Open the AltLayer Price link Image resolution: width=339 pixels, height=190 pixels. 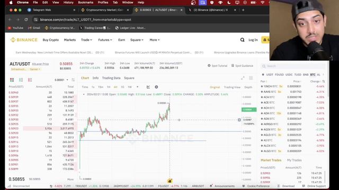[40, 64]
